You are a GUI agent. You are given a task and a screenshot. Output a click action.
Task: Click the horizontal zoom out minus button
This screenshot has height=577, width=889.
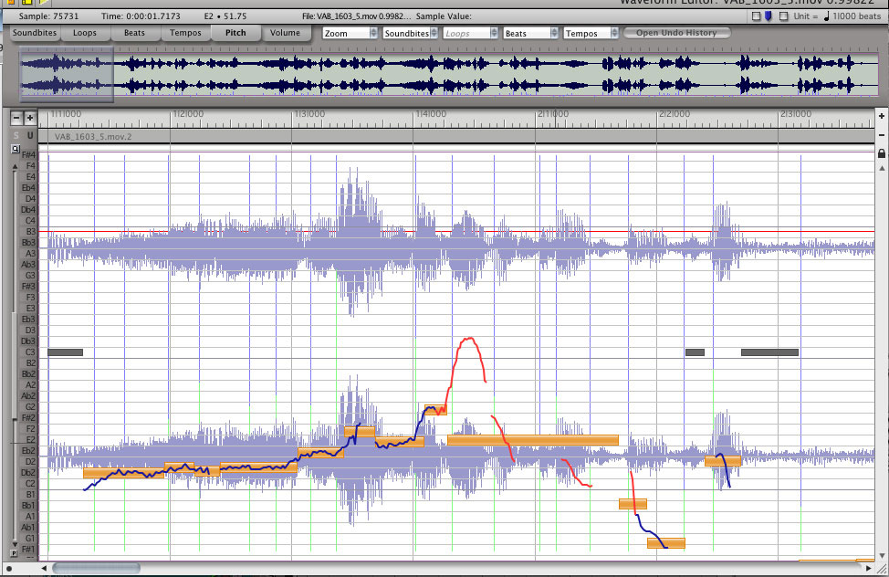[x=16, y=118]
